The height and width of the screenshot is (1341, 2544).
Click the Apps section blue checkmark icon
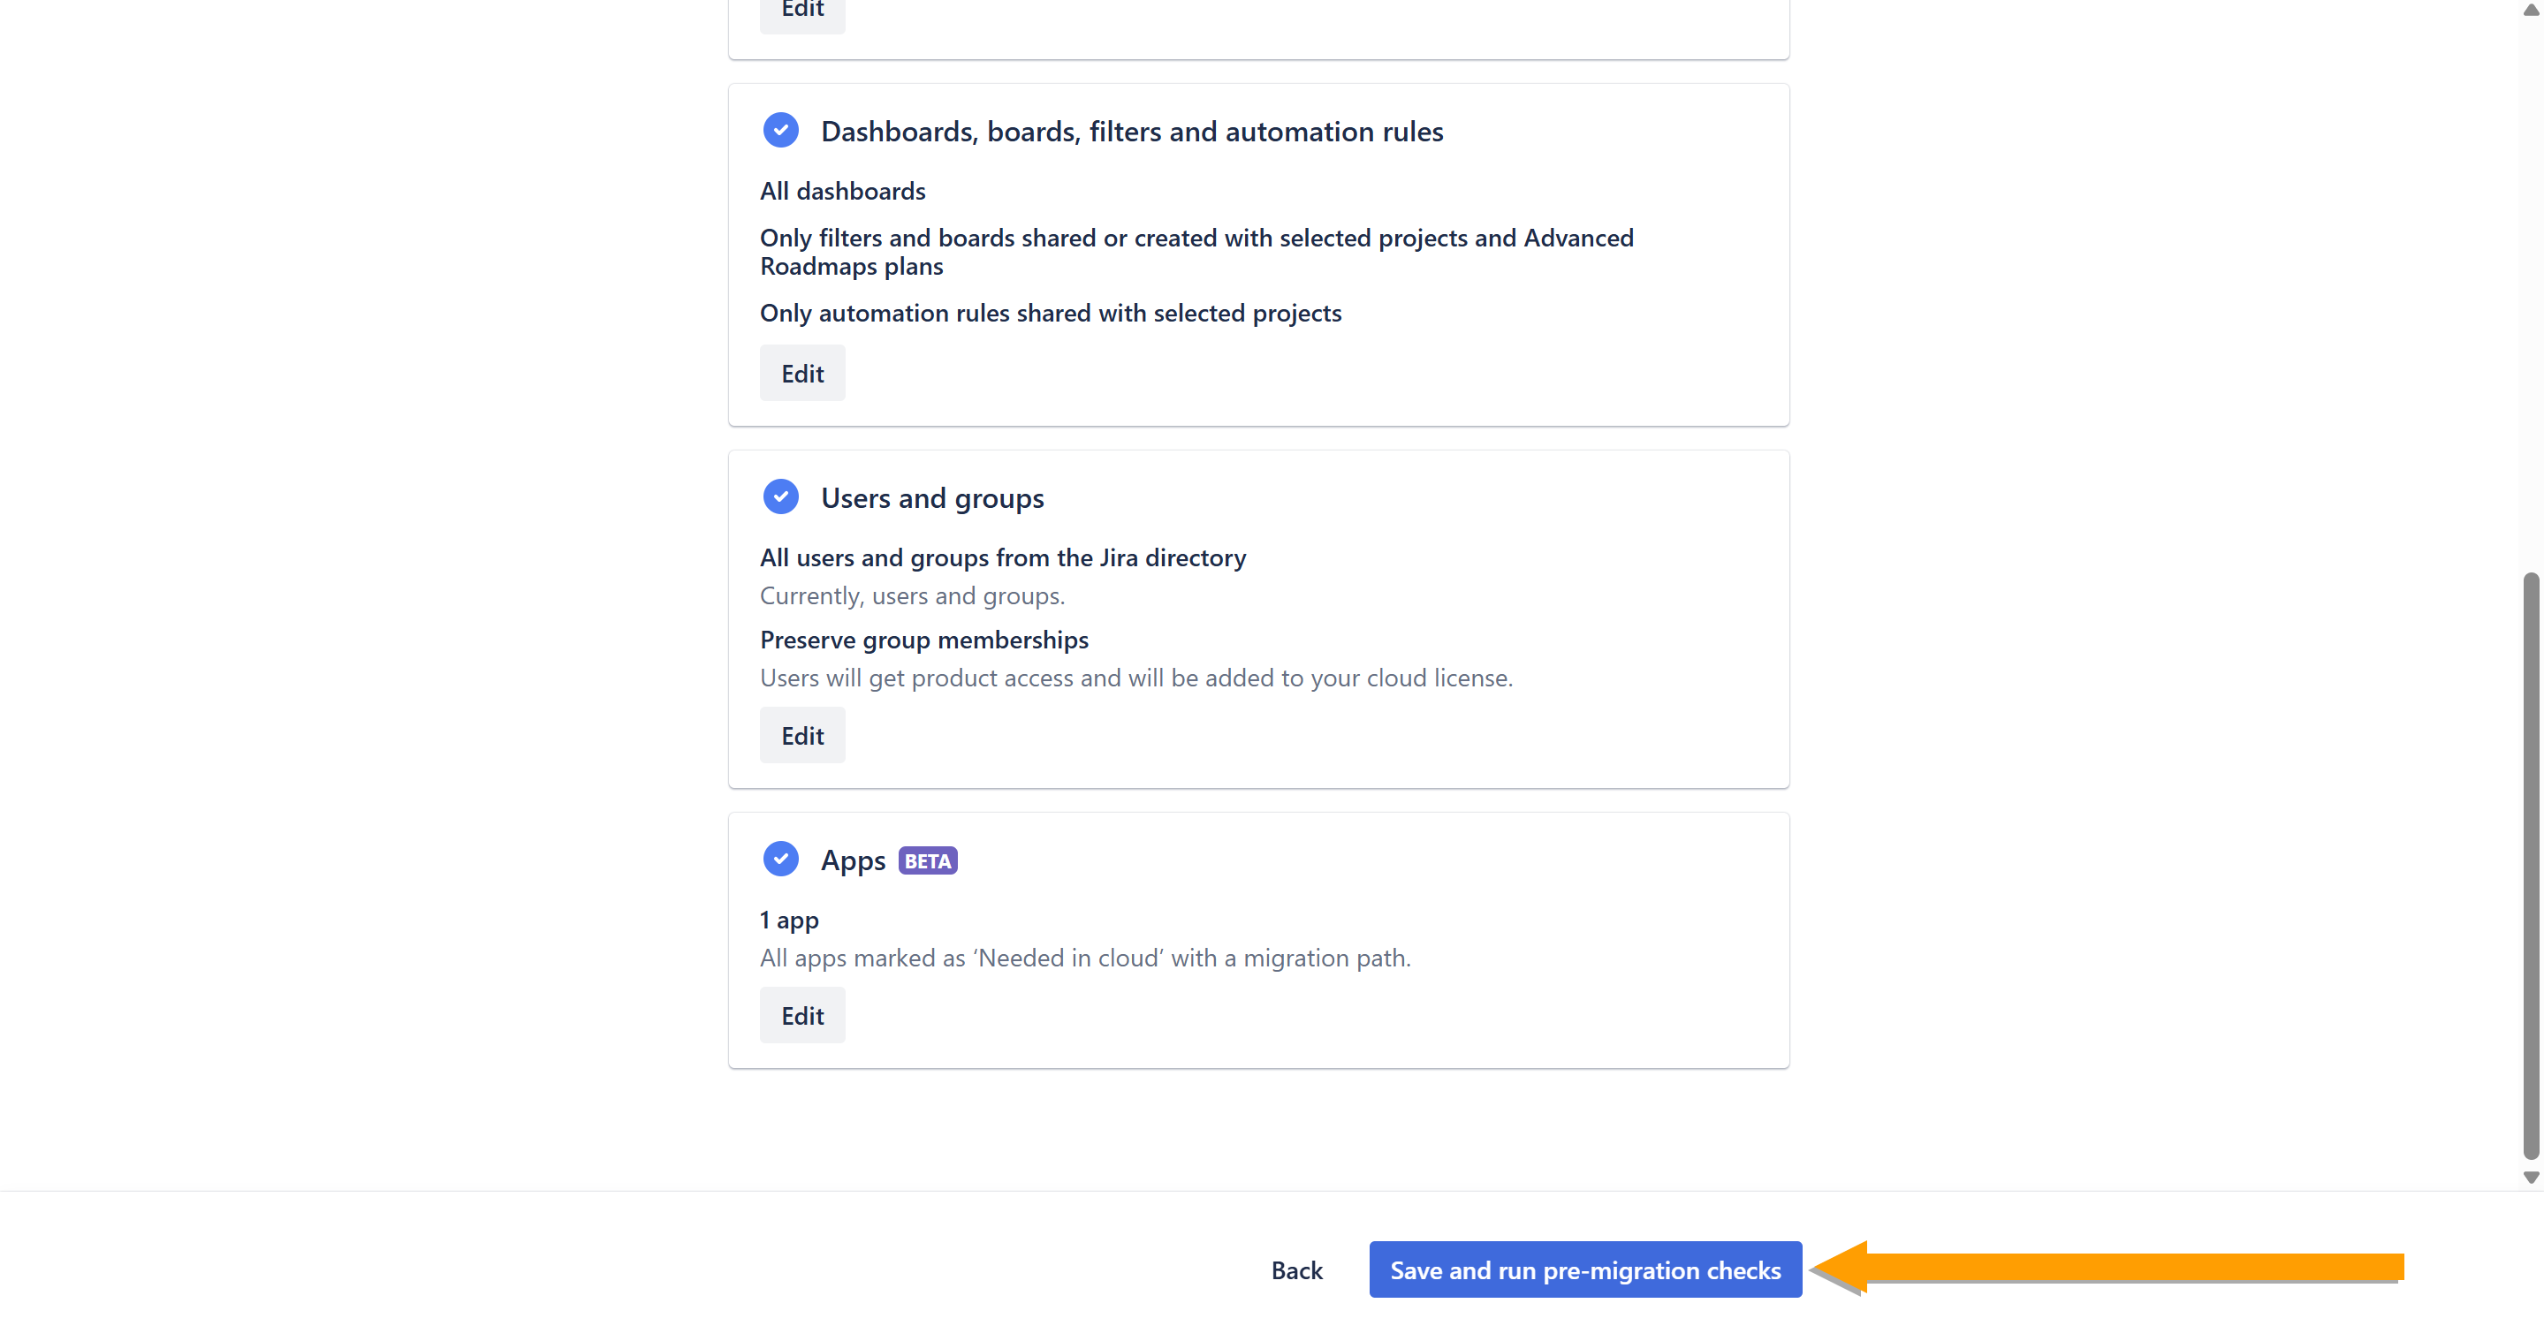(x=780, y=860)
